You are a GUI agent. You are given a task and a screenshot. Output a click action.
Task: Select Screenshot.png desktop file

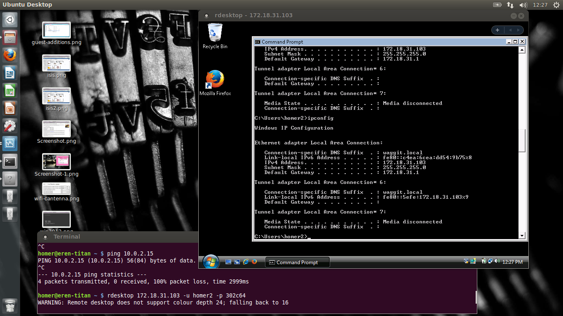(x=56, y=132)
